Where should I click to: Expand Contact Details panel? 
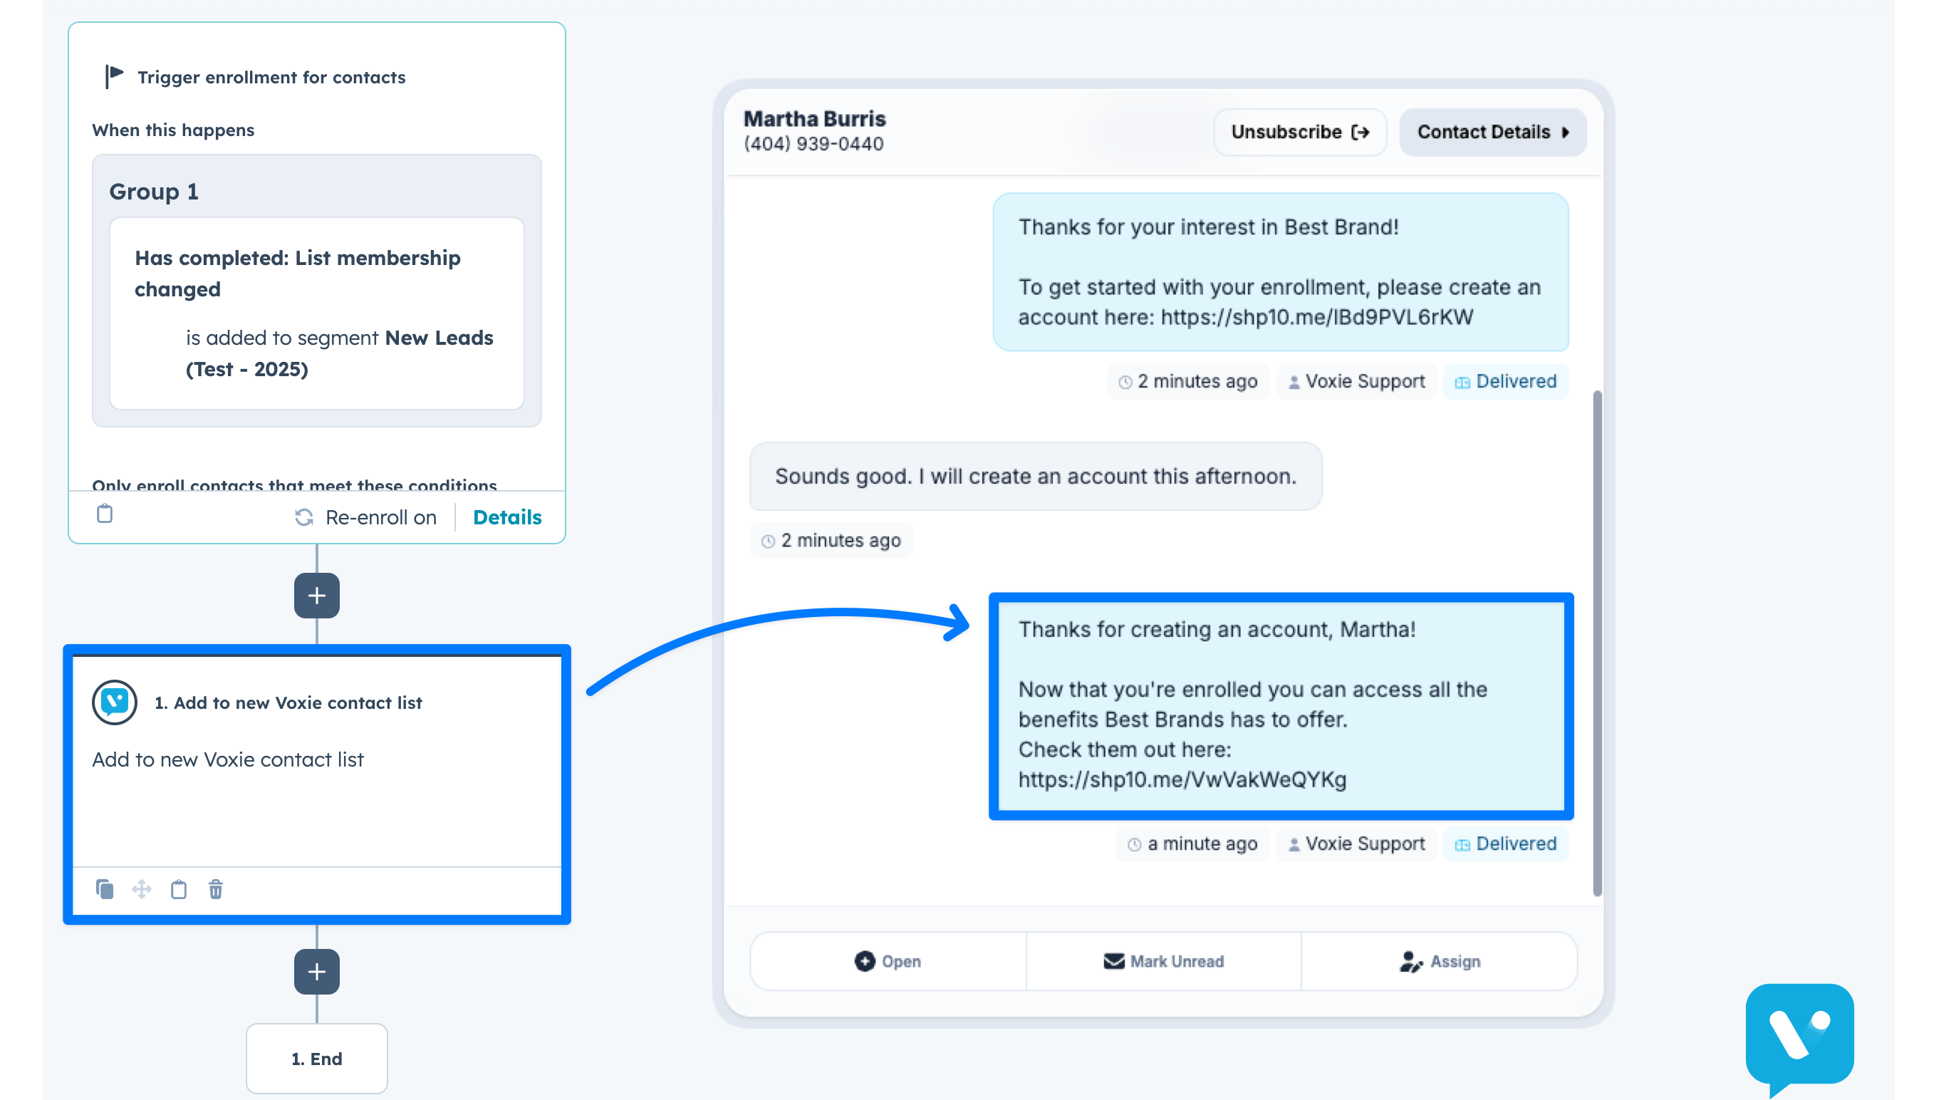click(x=1493, y=133)
